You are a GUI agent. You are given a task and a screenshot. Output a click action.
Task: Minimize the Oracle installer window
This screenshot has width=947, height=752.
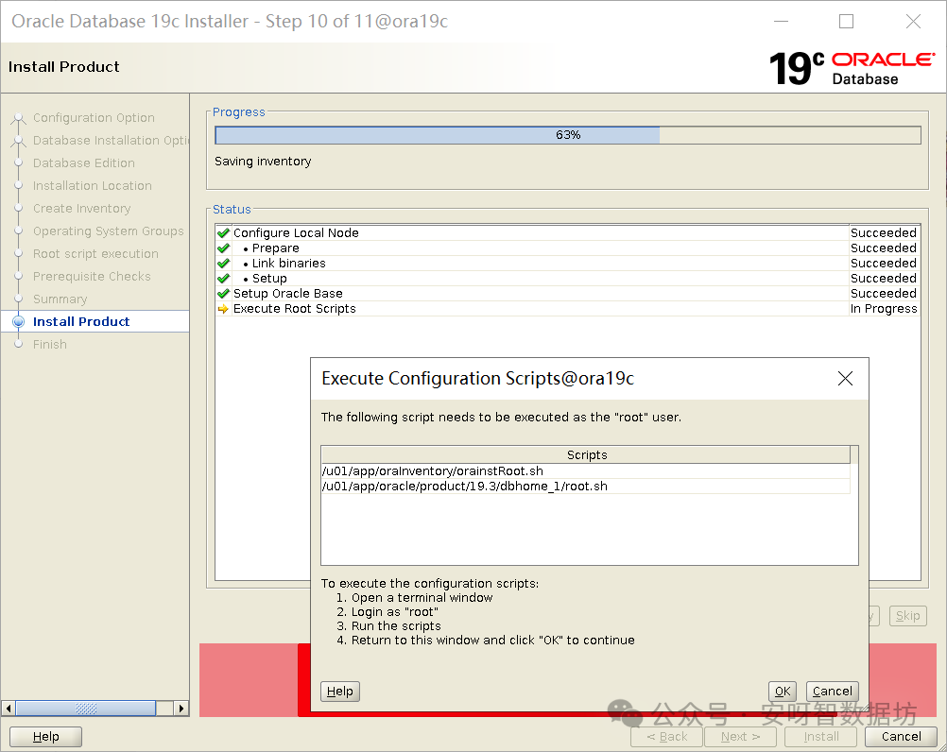[781, 22]
